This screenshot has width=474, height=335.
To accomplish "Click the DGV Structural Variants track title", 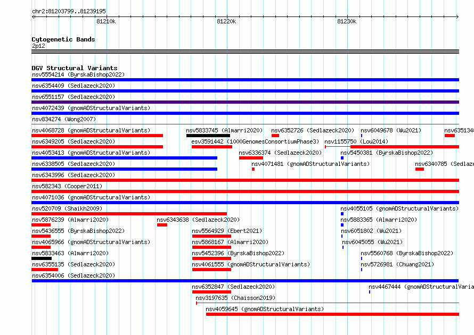I will coord(75,68).
